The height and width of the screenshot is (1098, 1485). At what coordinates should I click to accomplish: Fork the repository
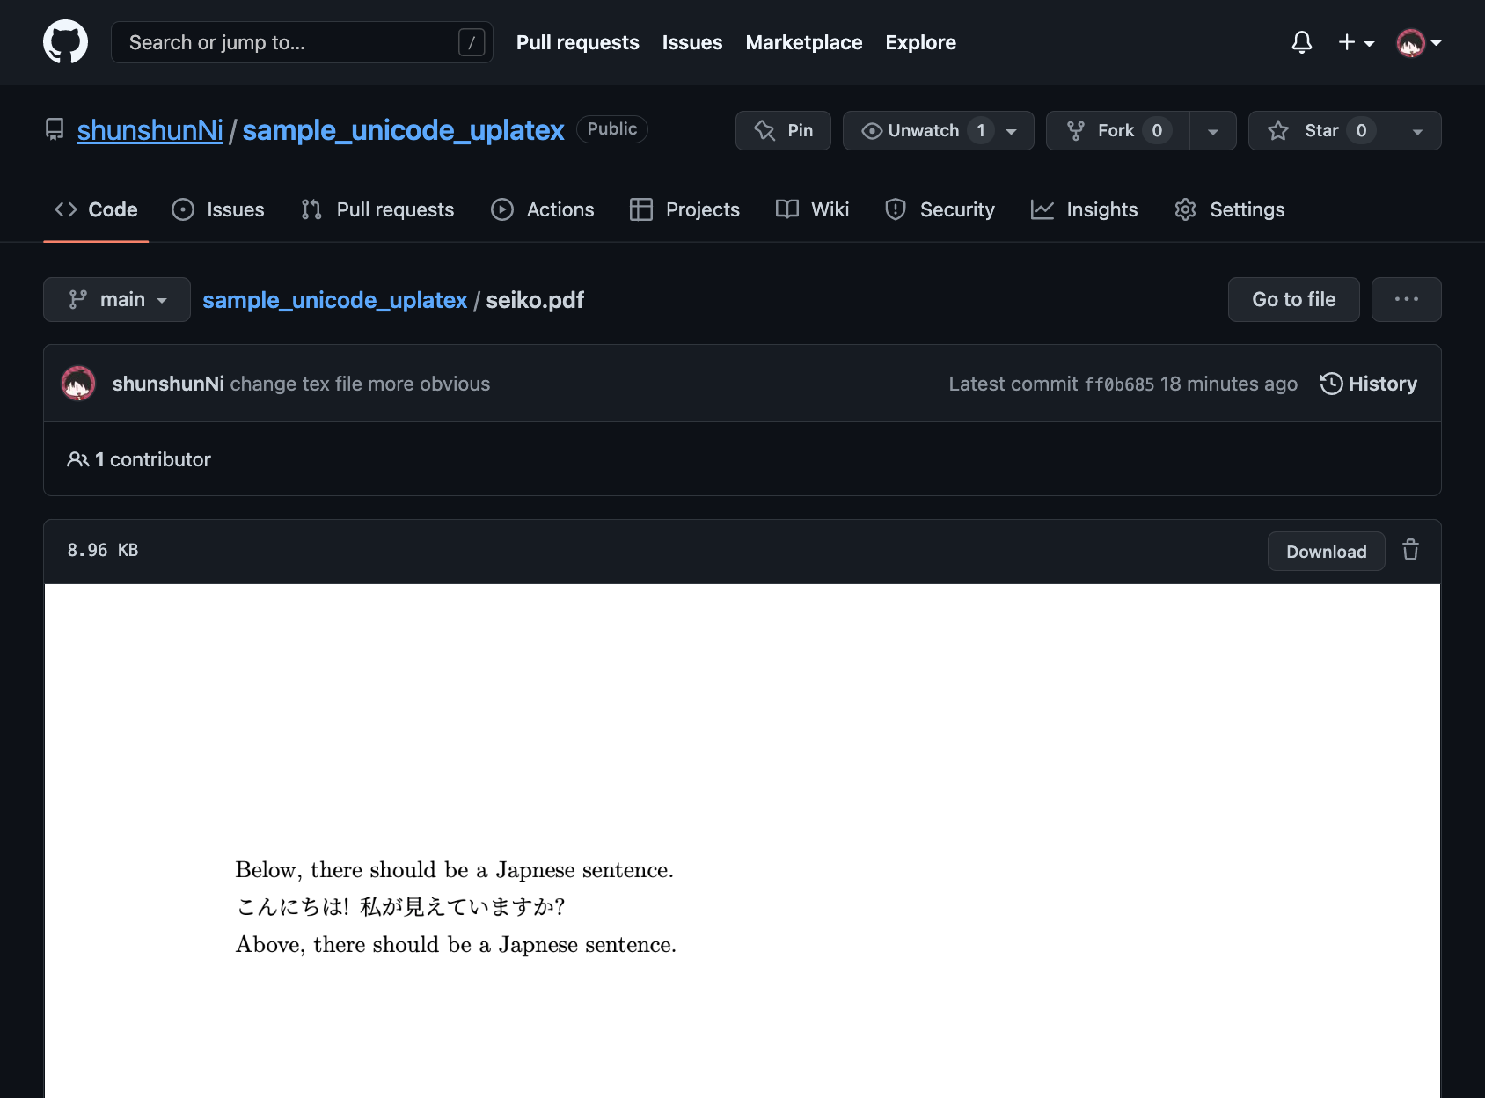[1117, 131]
